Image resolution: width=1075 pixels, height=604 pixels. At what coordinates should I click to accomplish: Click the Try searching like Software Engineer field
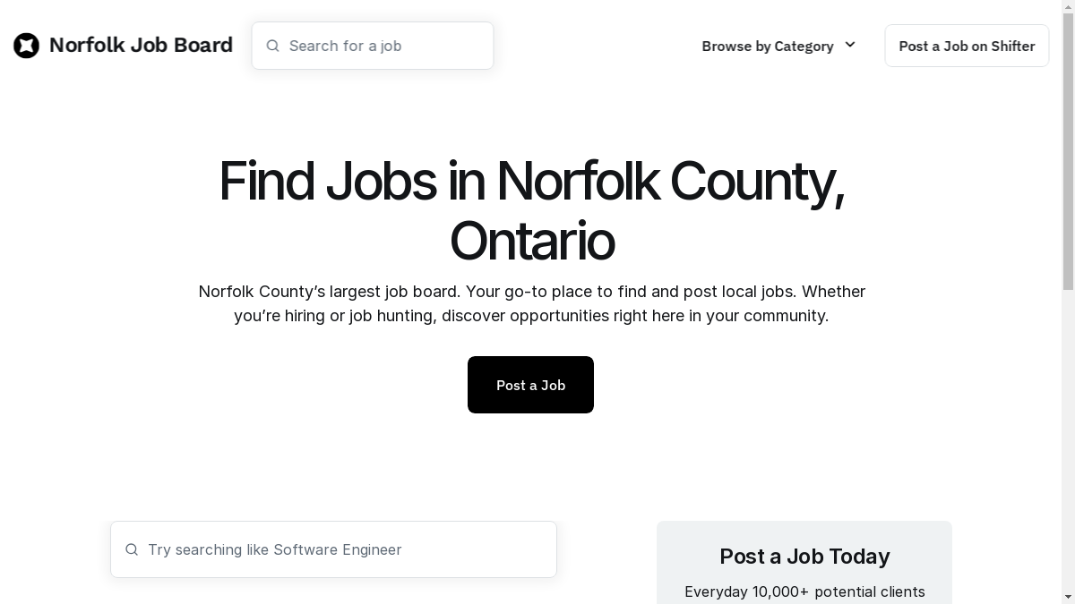[345, 549]
